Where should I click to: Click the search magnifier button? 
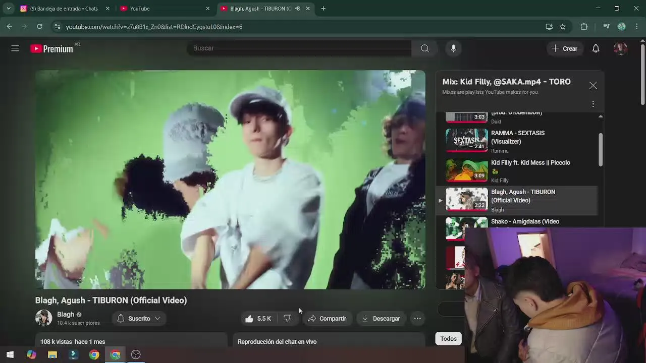point(425,48)
